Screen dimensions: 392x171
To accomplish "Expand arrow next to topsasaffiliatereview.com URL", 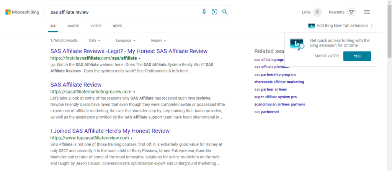I will point(132,138).
